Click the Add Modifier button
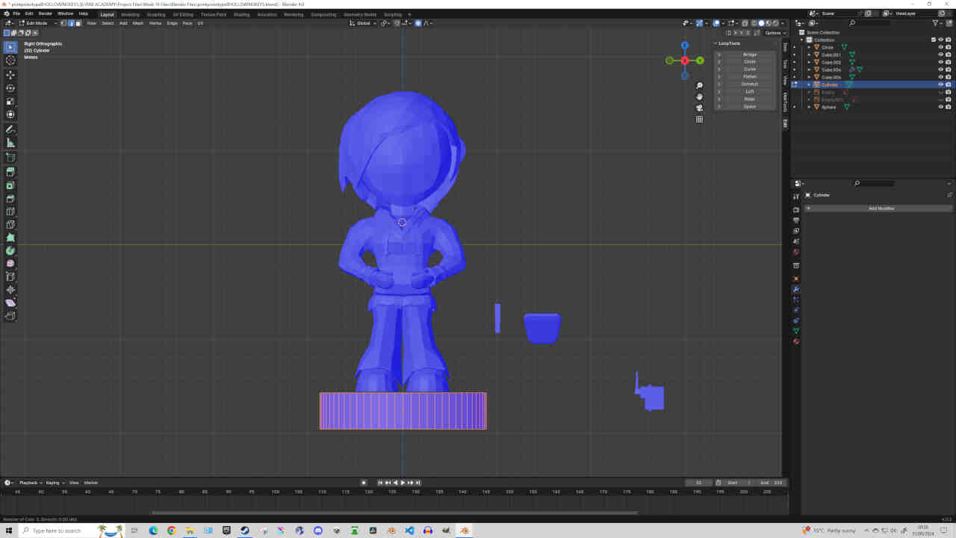Screen dimensions: 956x538 (881, 208)
